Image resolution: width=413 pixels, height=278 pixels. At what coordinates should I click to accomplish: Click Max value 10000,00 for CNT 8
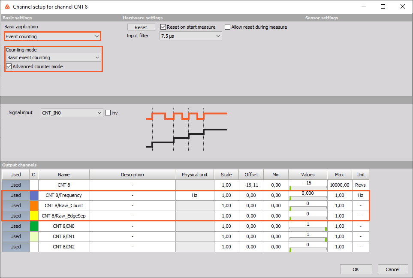tap(340, 185)
